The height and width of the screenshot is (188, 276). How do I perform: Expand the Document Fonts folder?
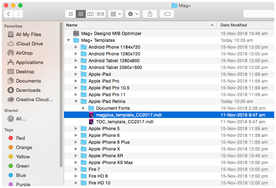(83, 108)
